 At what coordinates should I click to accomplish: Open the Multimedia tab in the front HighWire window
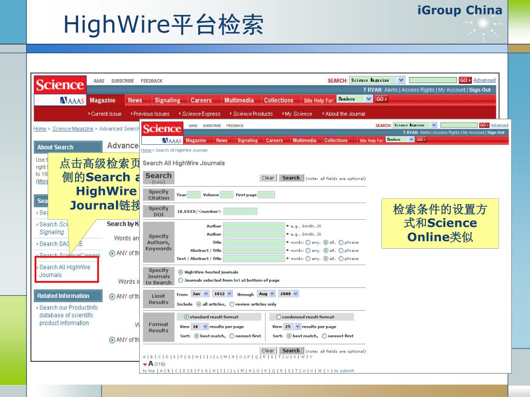[x=304, y=141]
